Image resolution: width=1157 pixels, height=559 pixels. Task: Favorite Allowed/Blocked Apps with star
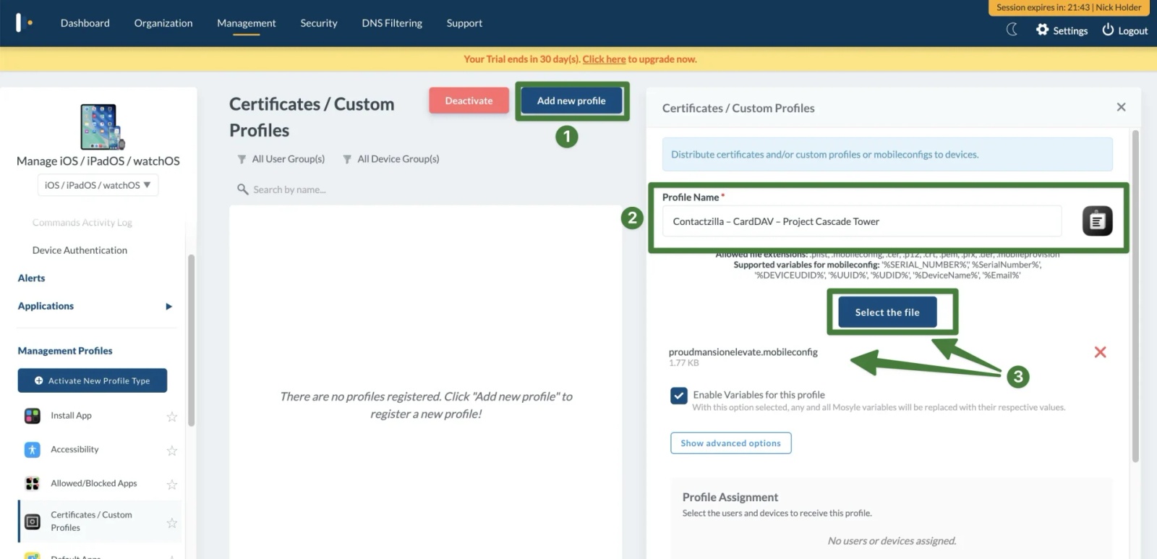(x=172, y=485)
